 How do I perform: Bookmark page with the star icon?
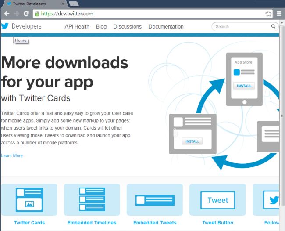[x=268, y=14]
